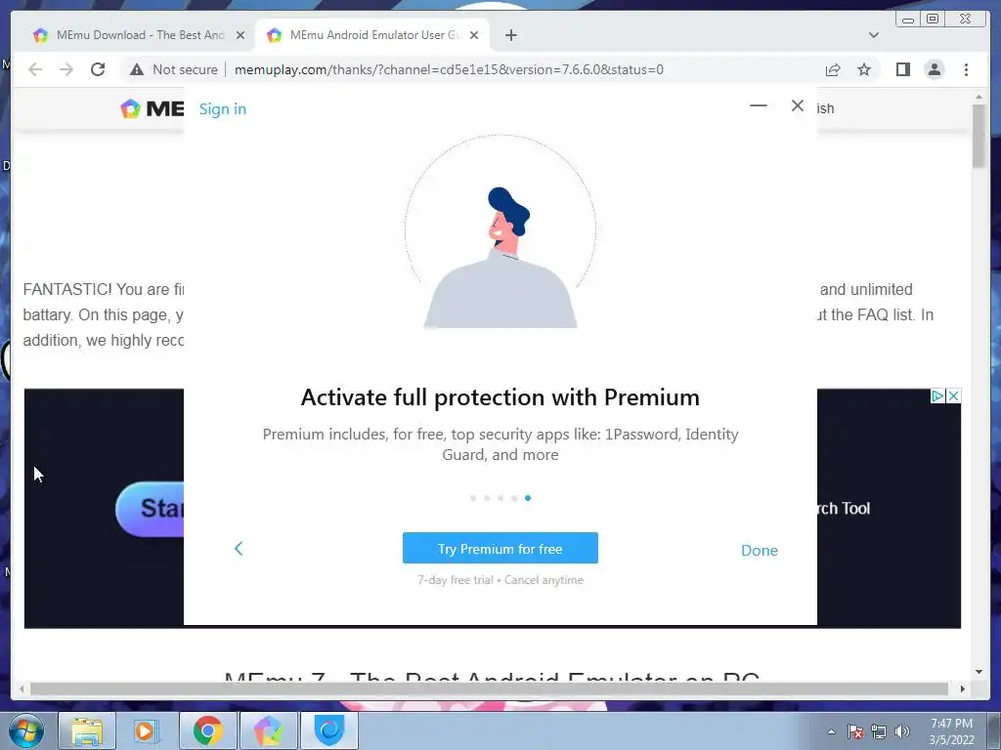Click Sign in link in popup
Viewport: 1001px width, 750px height.
coord(223,109)
